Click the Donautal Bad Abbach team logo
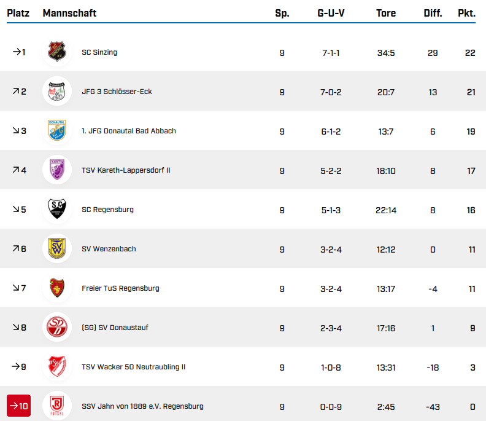Screen dimensions: 486x421 [x=57, y=131]
